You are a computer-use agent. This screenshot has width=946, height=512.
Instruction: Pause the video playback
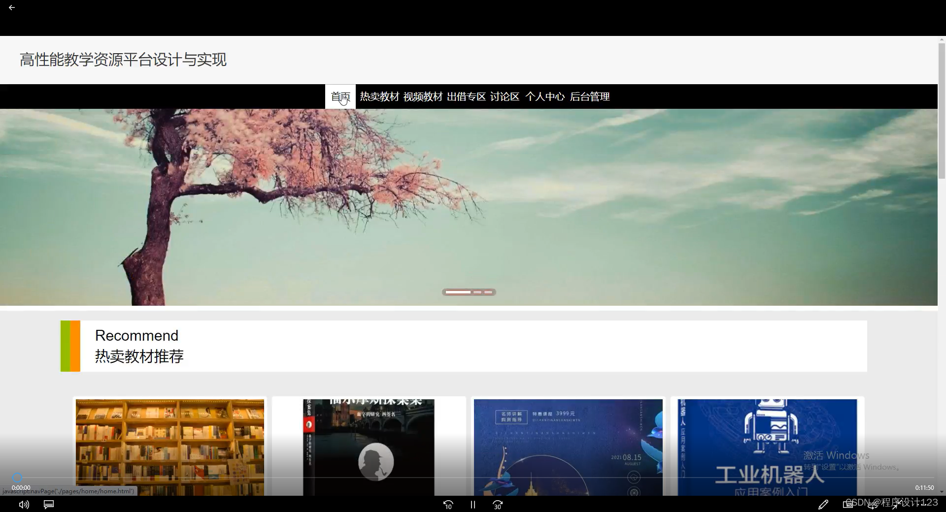(473, 505)
